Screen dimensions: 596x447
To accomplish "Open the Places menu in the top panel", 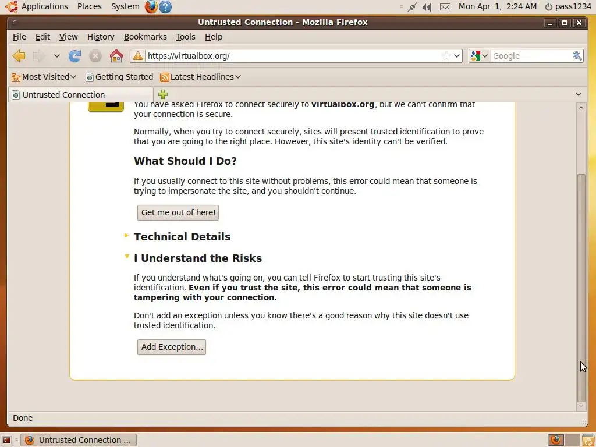I will pos(89,6).
